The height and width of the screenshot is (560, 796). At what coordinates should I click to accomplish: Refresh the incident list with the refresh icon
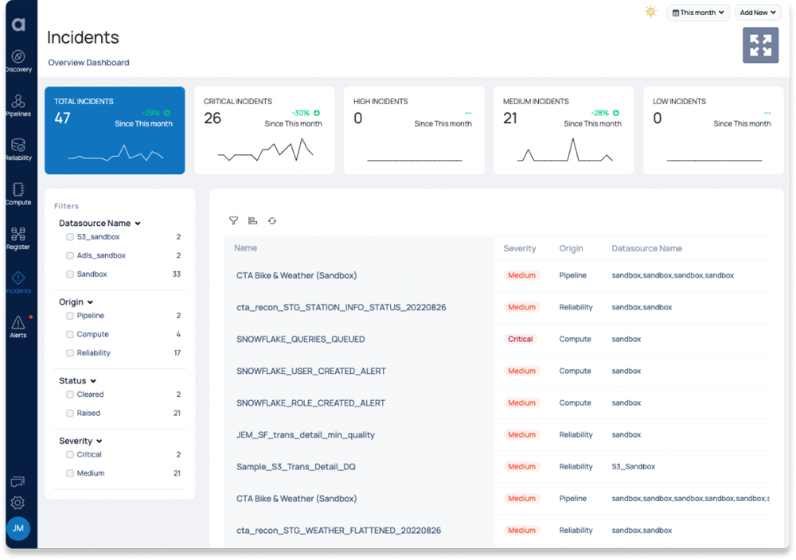click(272, 220)
